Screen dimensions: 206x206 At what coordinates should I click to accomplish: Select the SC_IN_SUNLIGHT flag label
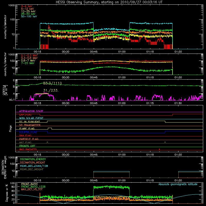[30, 122]
